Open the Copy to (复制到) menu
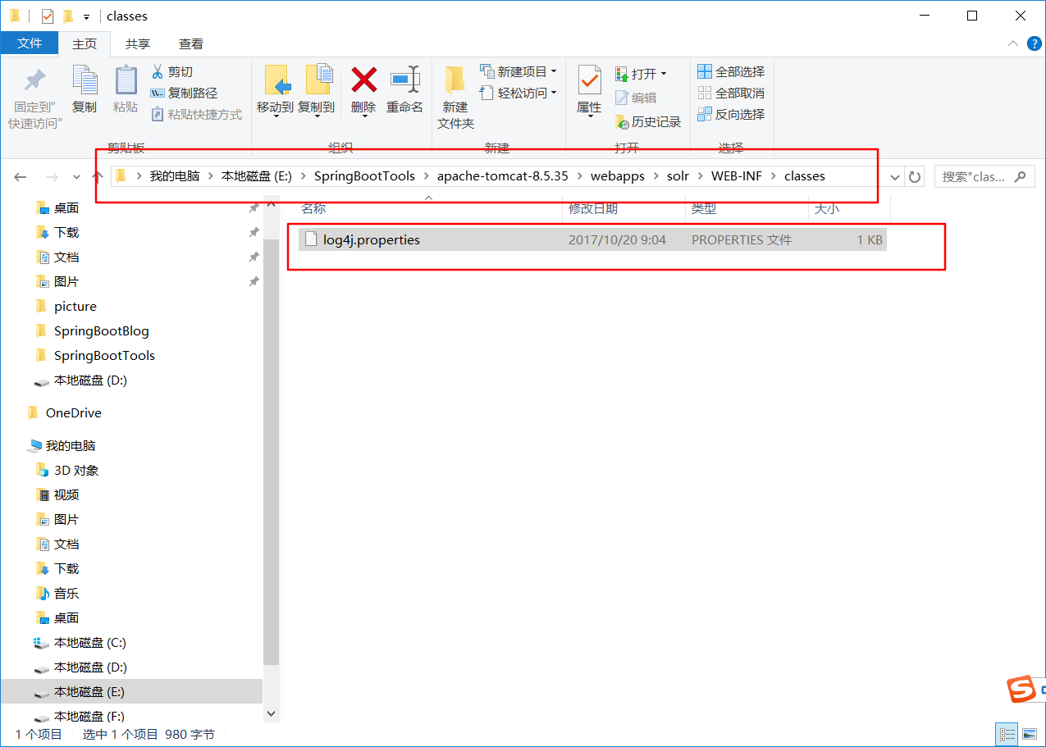Viewport: 1046px width, 747px height. (317, 91)
